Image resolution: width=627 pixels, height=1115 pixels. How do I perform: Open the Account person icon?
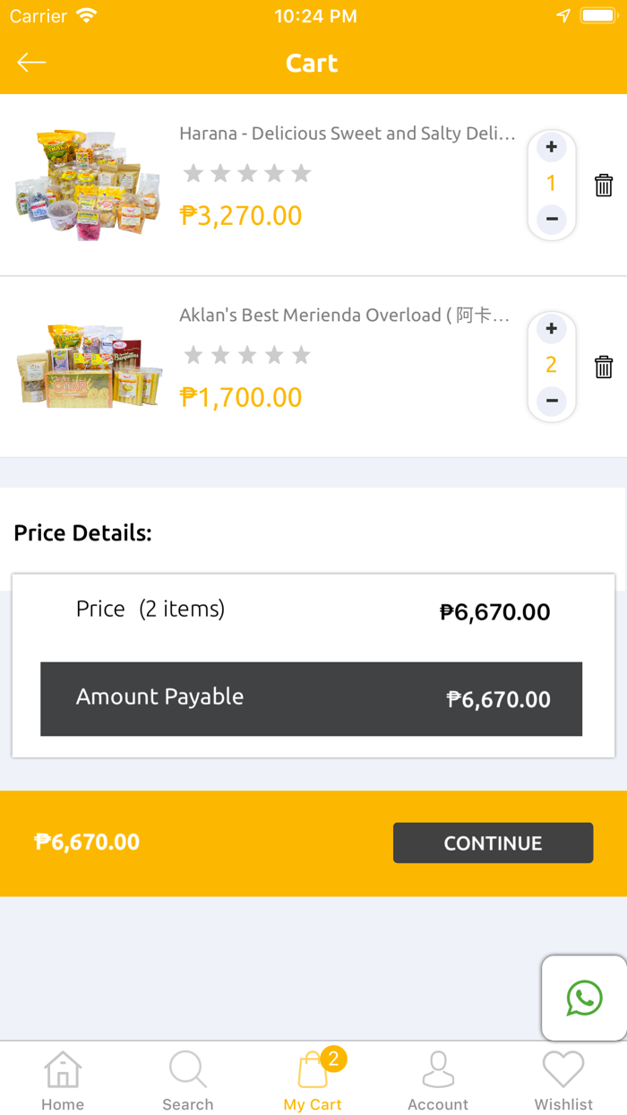(x=438, y=1068)
